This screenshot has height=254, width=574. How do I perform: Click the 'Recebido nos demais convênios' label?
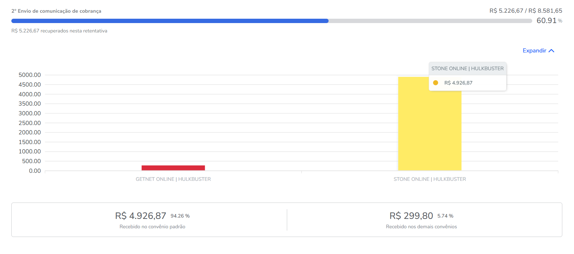pyautogui.click(x=421, y=227)
